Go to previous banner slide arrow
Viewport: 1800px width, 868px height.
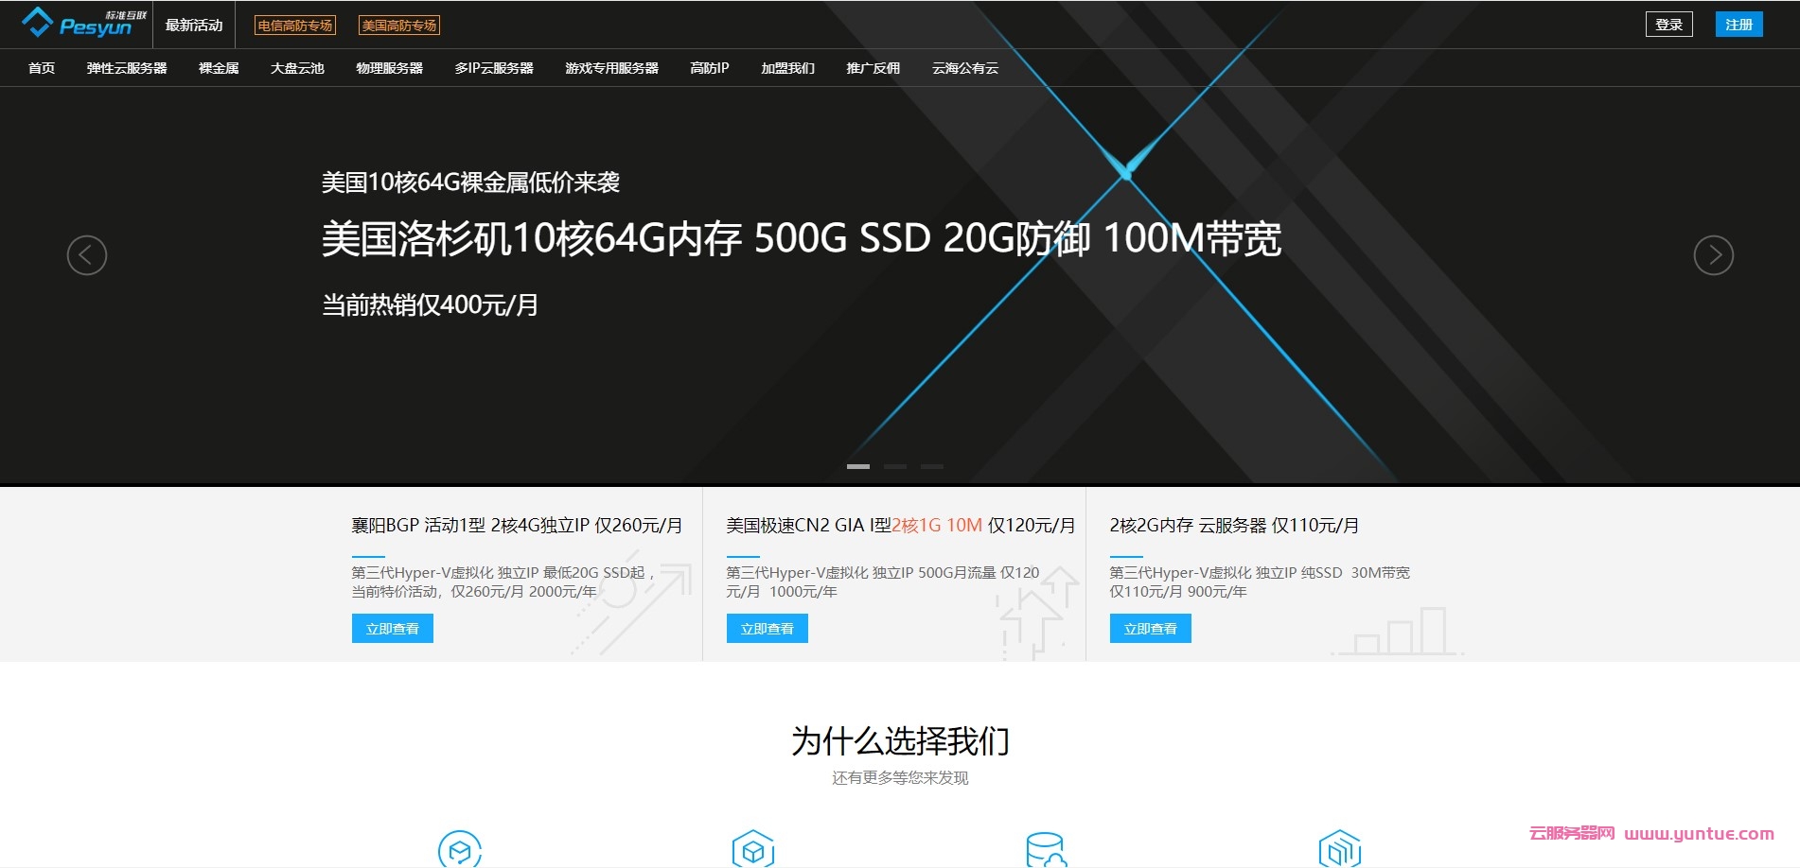87,255
